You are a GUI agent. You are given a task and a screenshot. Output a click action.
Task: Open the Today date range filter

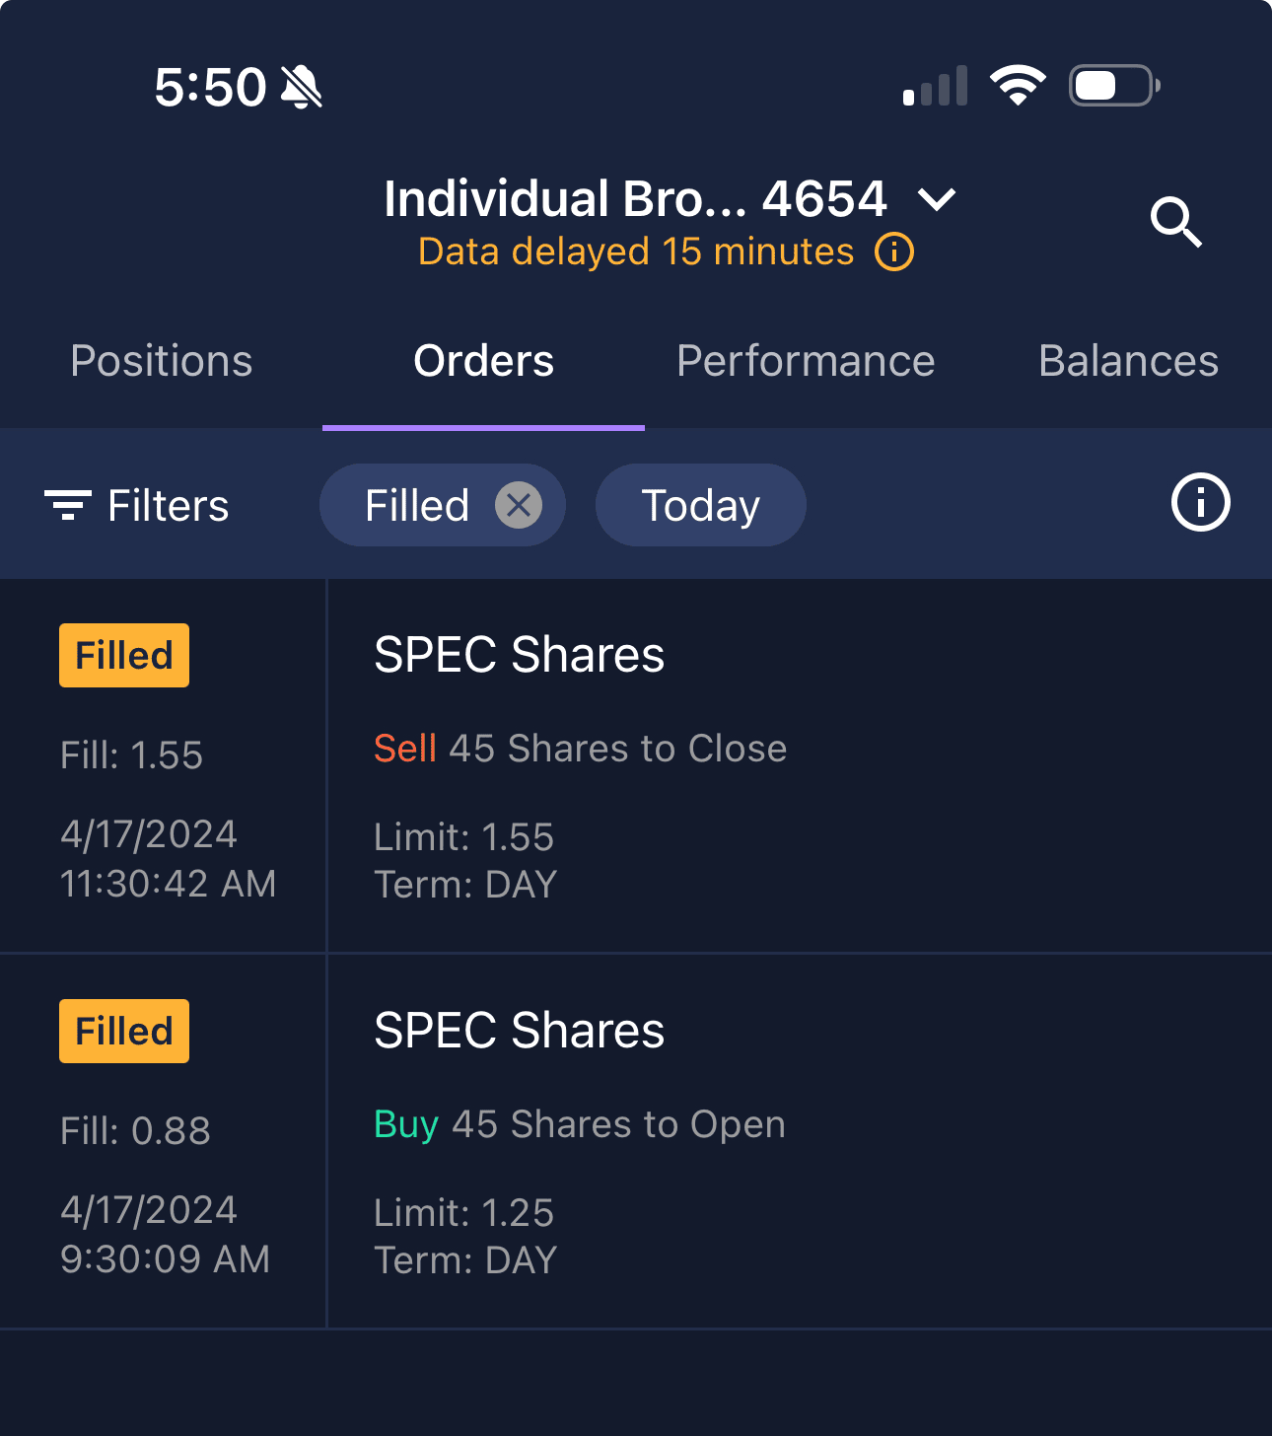coord(700,505)
